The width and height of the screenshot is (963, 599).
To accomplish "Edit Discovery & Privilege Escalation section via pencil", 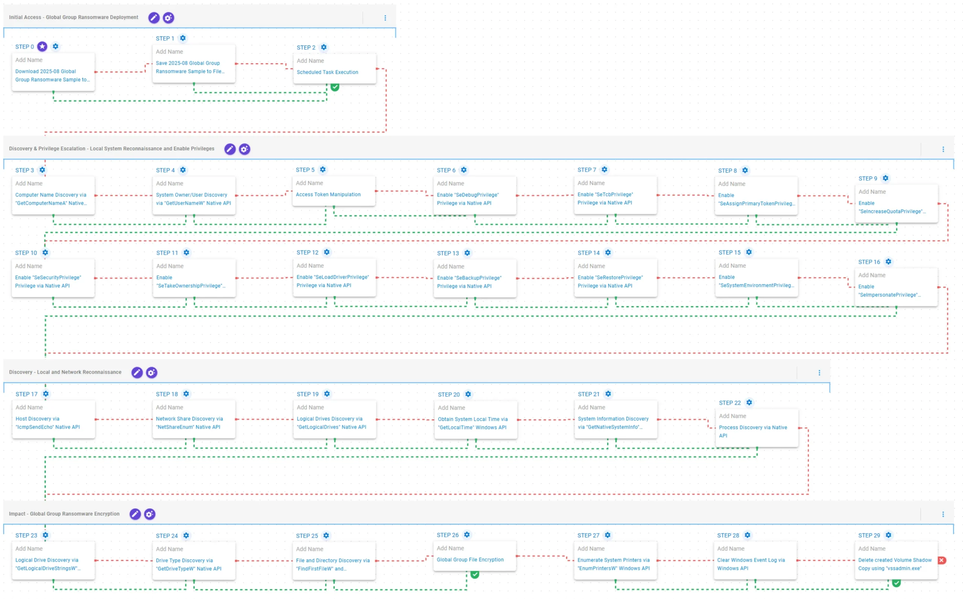I will pos(230,149).
